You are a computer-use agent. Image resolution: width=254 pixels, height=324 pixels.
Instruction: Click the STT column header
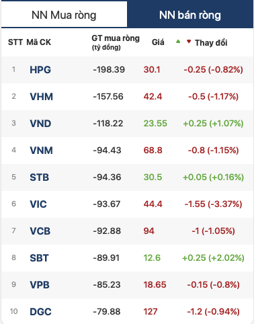coord(15,42)
